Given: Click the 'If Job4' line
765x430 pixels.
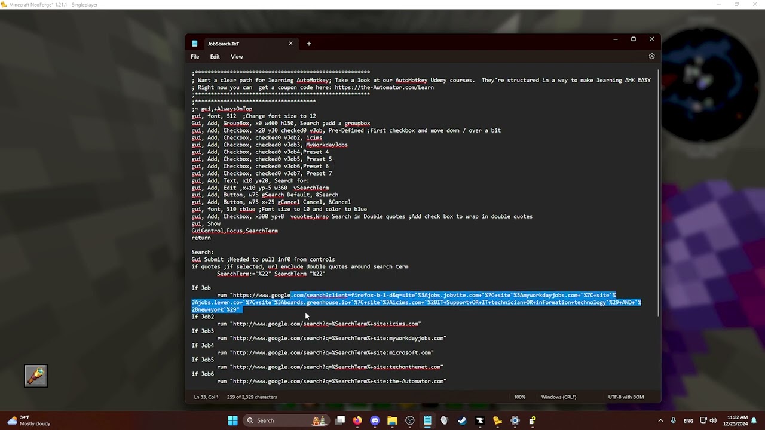Looking at the screenshot, I should (x=203, y=345).
